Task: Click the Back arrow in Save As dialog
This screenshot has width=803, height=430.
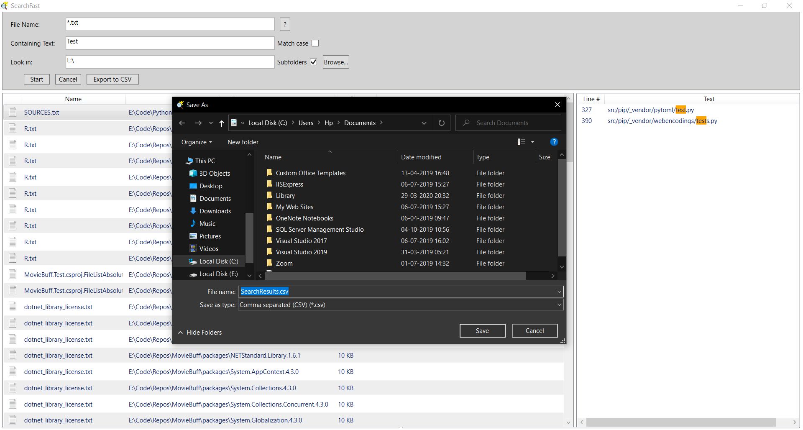Action: (x=182, y=123)
